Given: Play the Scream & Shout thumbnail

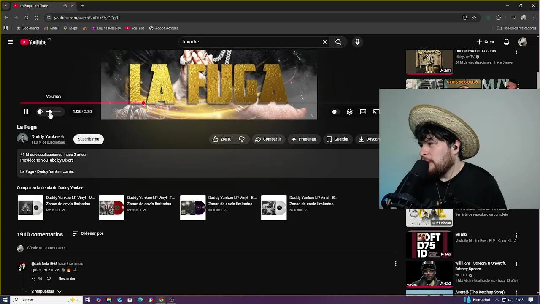Looking at the screenshot, I should (x=429, y=274).
